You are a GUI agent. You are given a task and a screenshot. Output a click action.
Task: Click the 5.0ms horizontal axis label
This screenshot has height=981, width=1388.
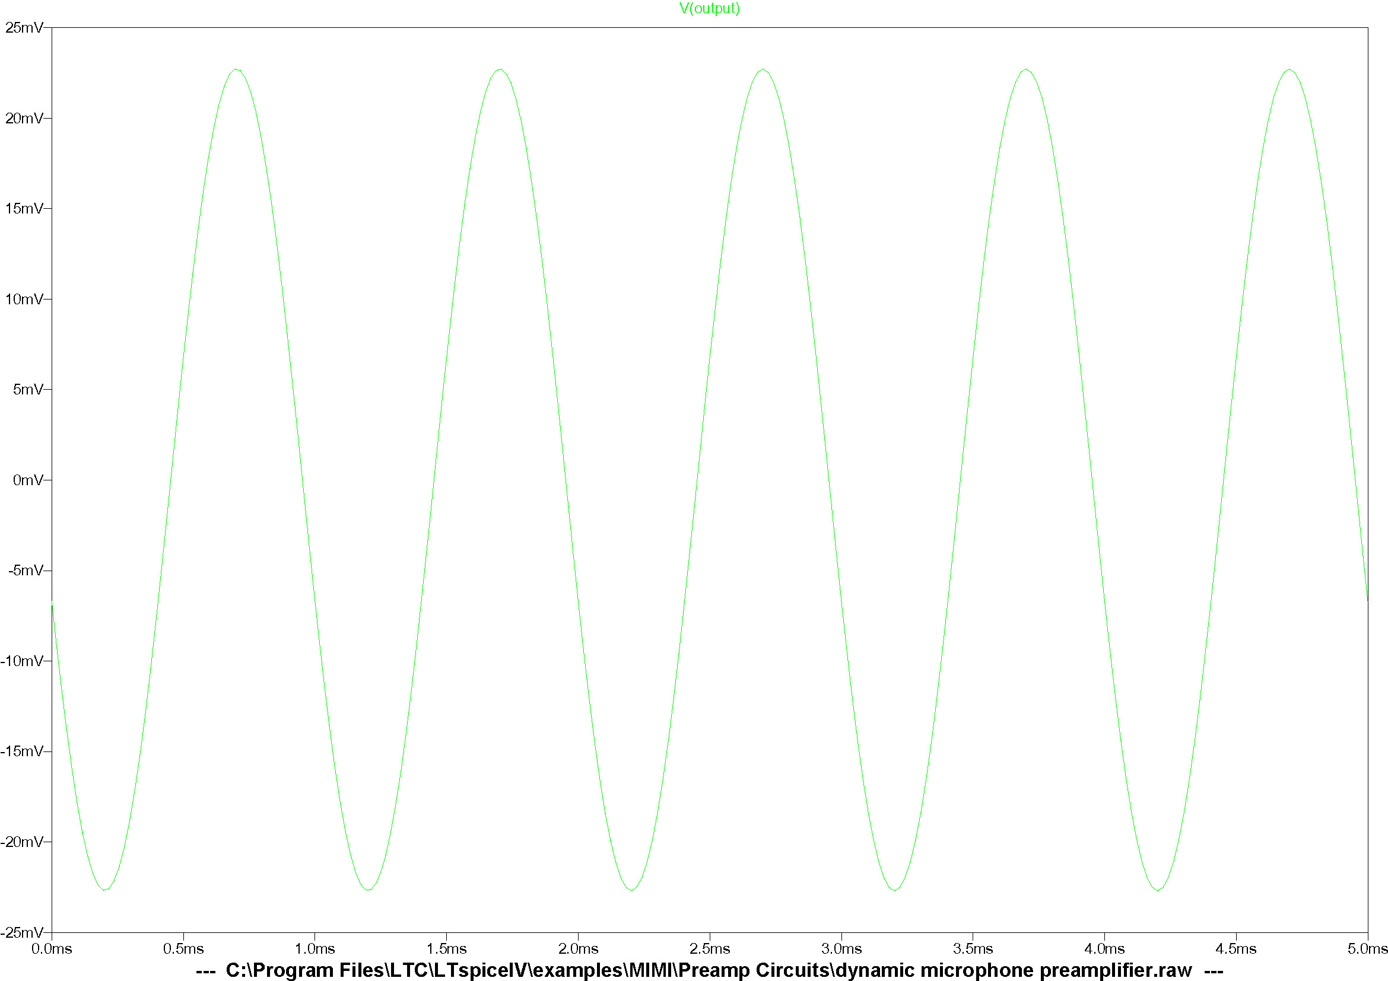click(x=1367, y=949)
